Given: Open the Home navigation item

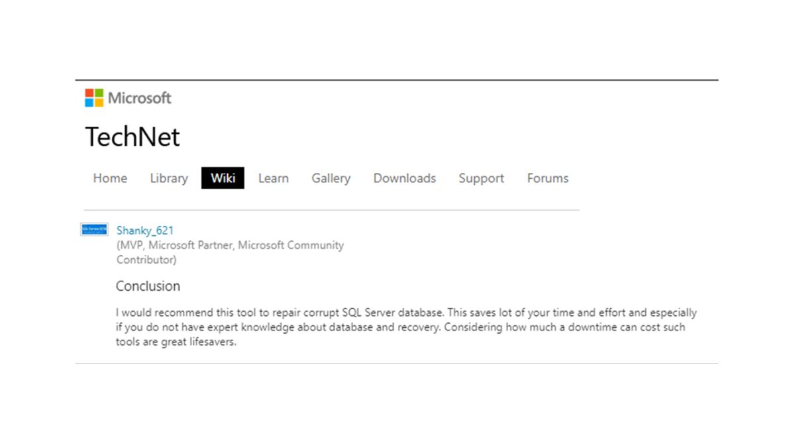Looking at the screenshot, I should coord(109,178).
